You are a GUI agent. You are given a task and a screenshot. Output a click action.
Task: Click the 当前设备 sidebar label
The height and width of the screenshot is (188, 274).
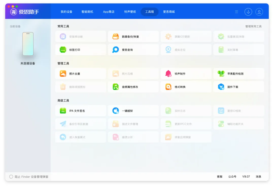(x=15, y=26)
